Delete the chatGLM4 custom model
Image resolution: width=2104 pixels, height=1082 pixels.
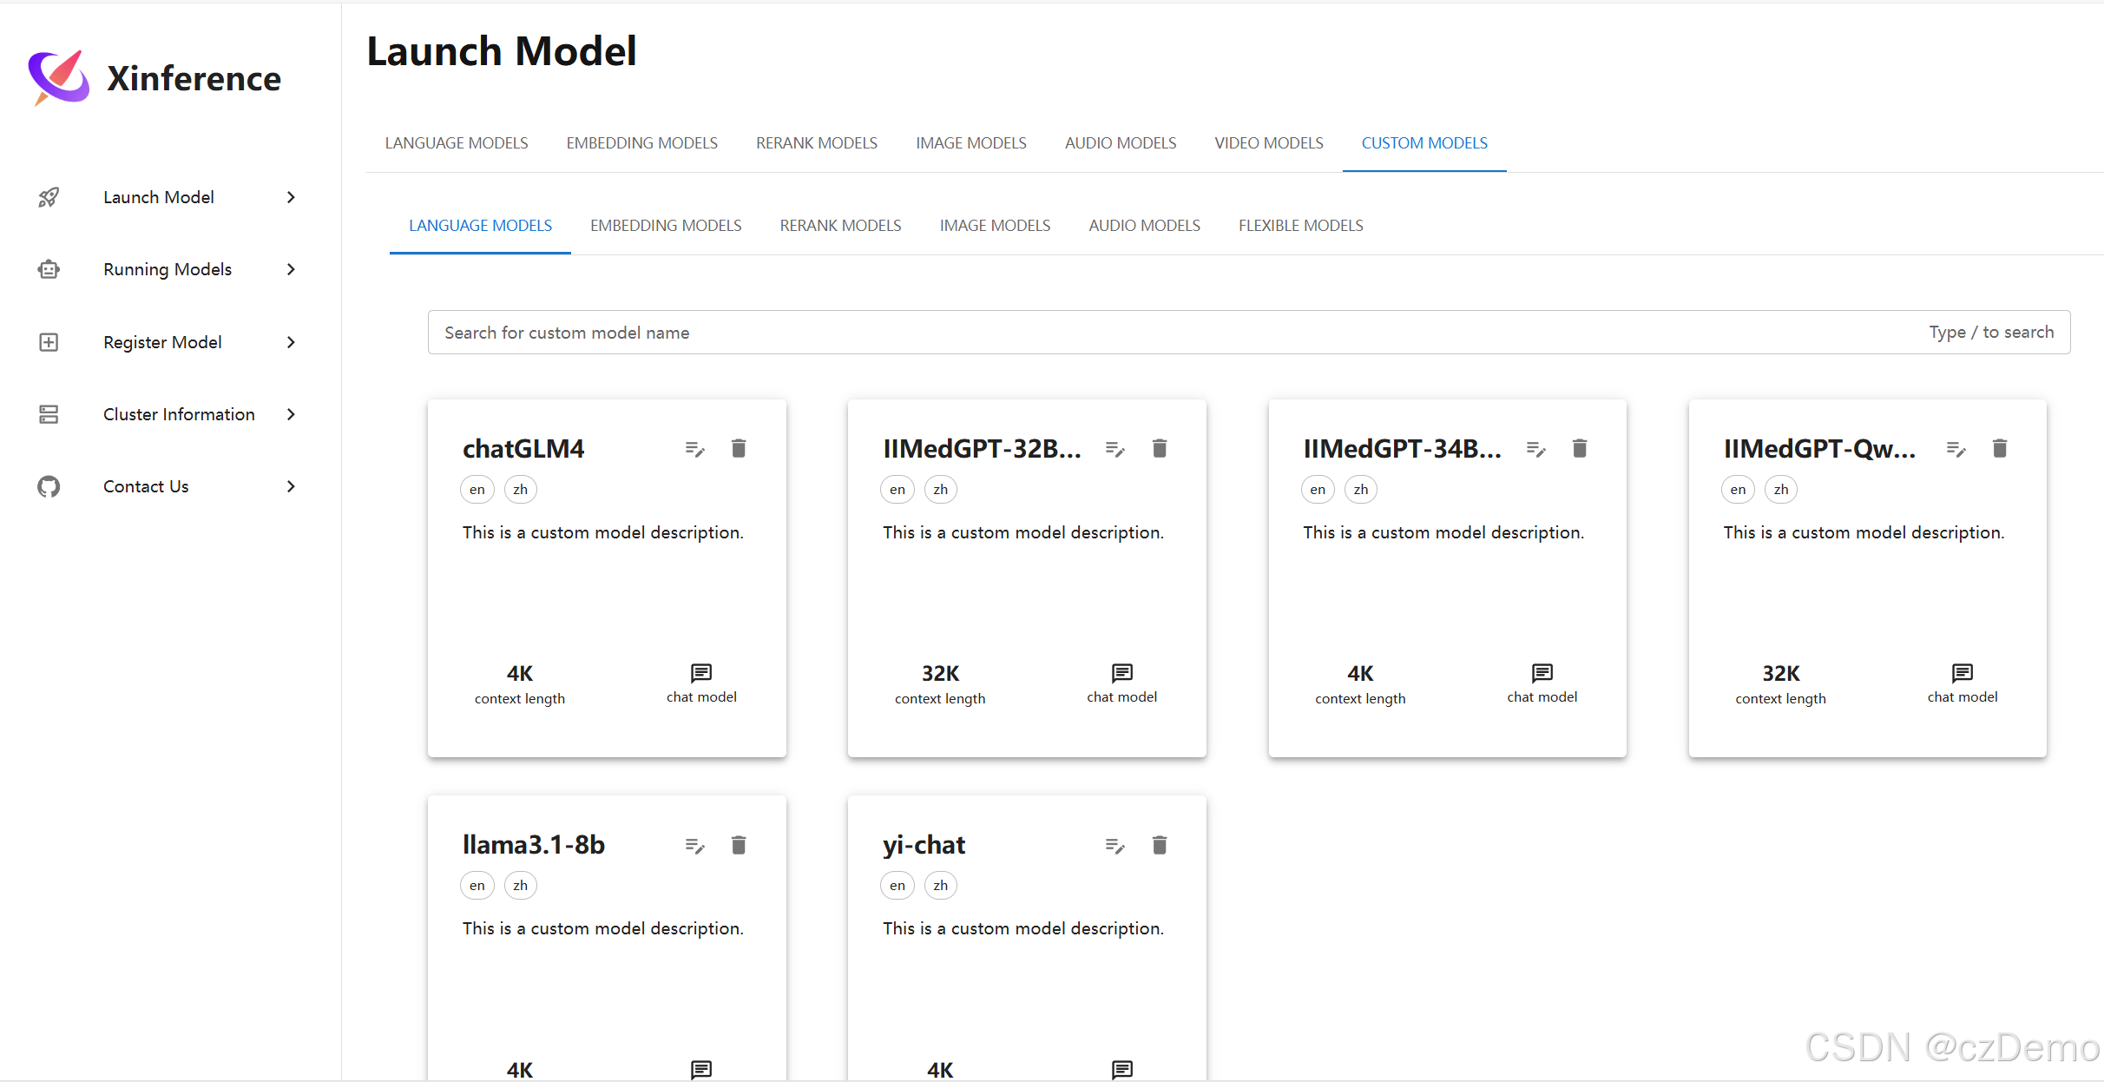tap(739, 448)
